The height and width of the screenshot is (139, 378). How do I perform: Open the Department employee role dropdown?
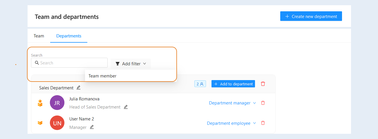pos(231,123)
